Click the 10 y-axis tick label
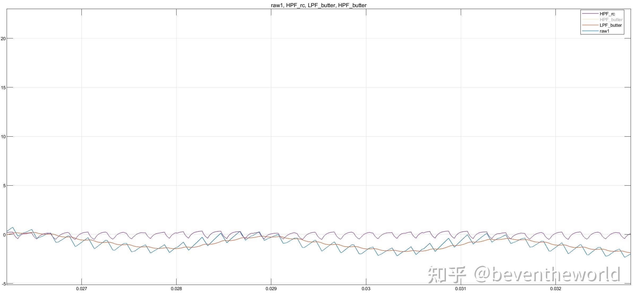Image resolution: width=637 pixels, height=300 pixels. [3, 137]
